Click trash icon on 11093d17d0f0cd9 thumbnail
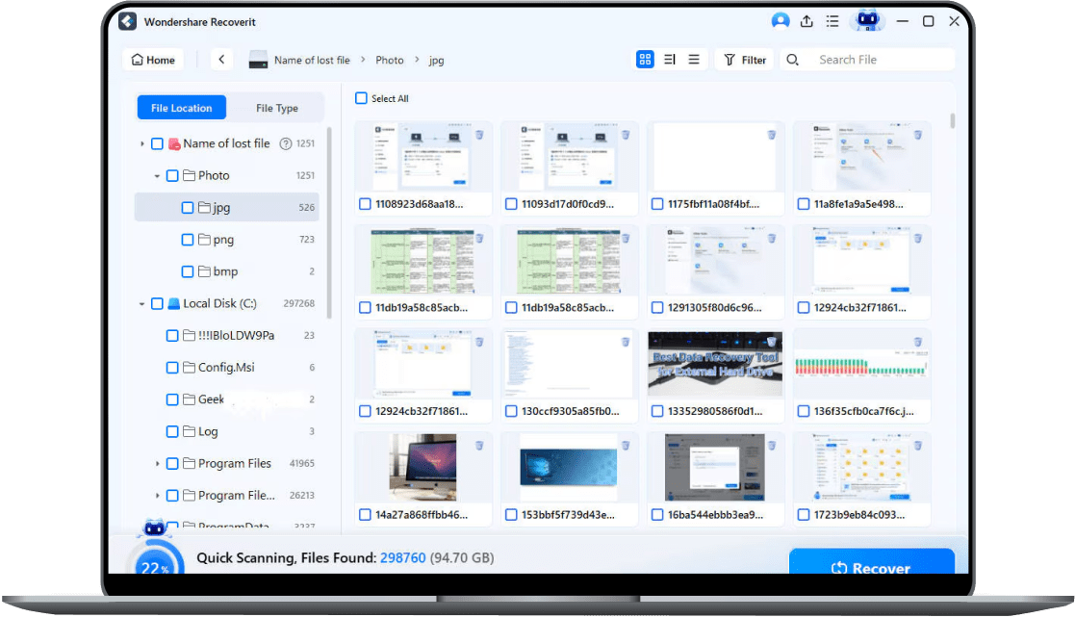This screenshot has width=1075, height=618. 626,135
